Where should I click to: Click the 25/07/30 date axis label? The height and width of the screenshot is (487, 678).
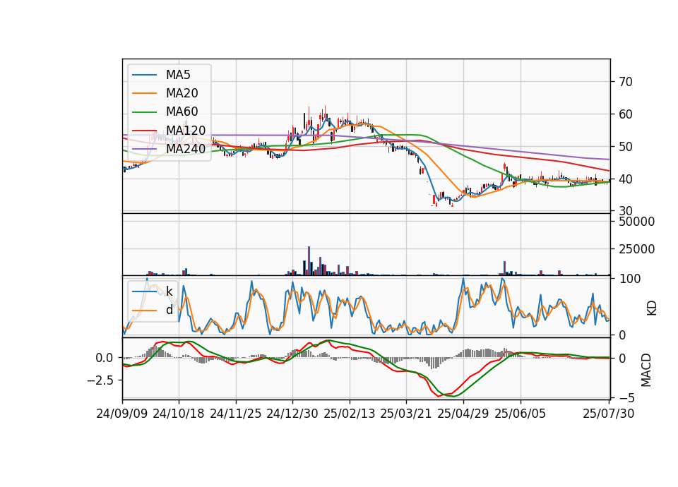(609, 414)
